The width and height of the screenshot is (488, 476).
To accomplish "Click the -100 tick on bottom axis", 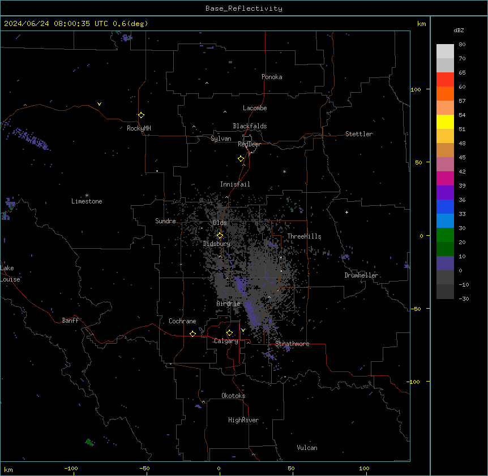I will coord(71,469).
